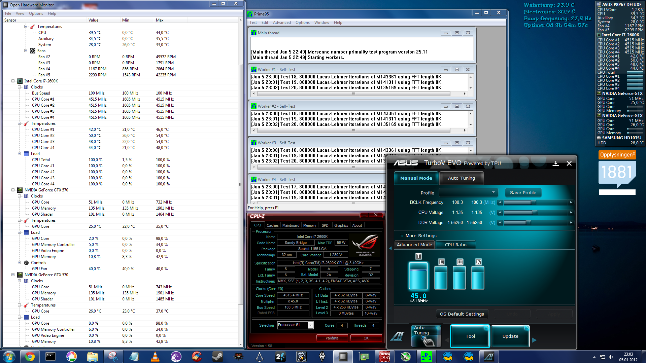The image size is (646, 363).
Task: Open the Auto Tuning hand icon in bottom bar
Action: point(426,336)
